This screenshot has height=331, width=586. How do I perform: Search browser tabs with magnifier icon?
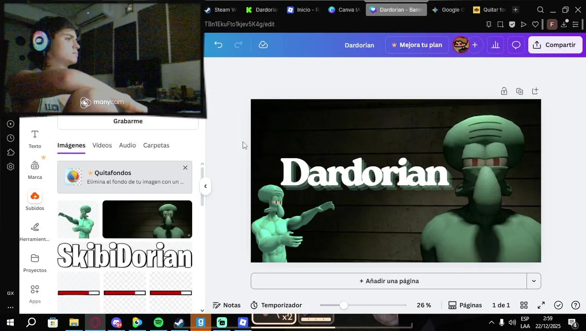[540, 10]
